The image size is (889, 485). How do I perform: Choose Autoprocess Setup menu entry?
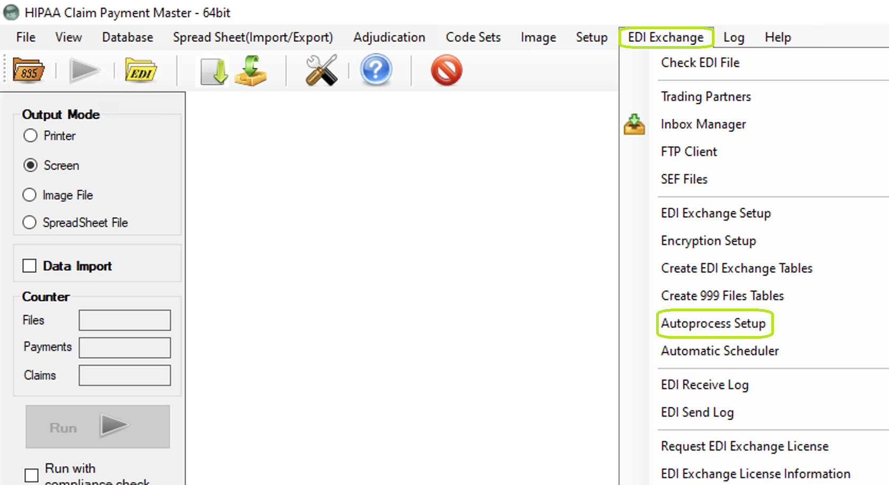tap(713, 323)
